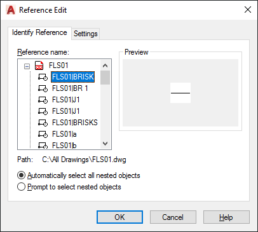Click the AutoCAD logo in title bar
The height and width of the screenshot is (232, 258).
pyautogui.click(x=11, y=10)
